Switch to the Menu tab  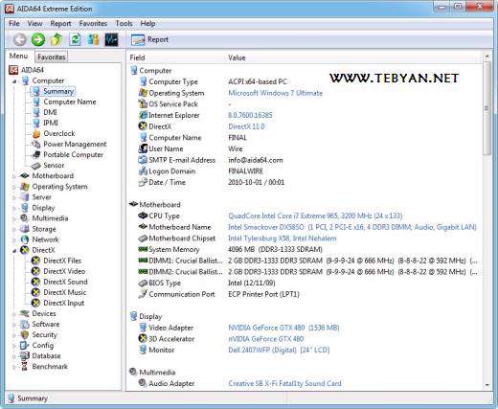pos(18,57)
